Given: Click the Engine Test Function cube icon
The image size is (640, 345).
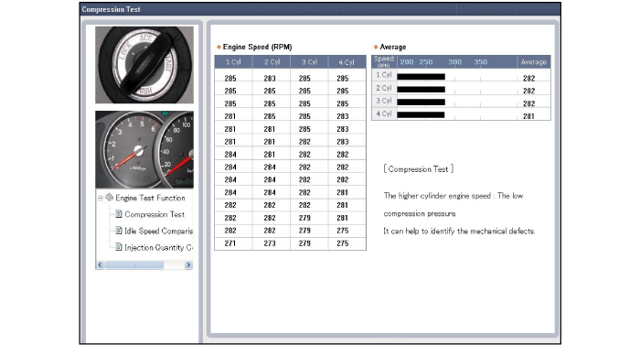Looking at the screenshot, I should click(109, 198).
